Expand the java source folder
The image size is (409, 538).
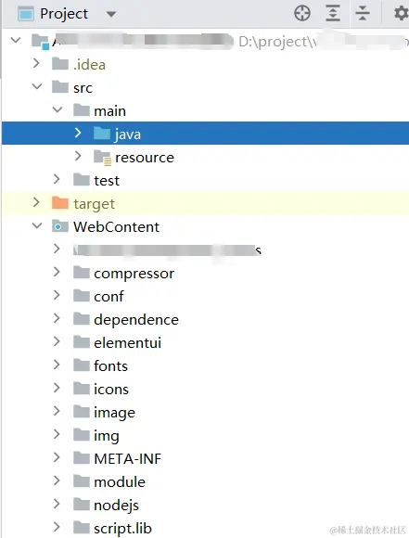coord(78,133)
